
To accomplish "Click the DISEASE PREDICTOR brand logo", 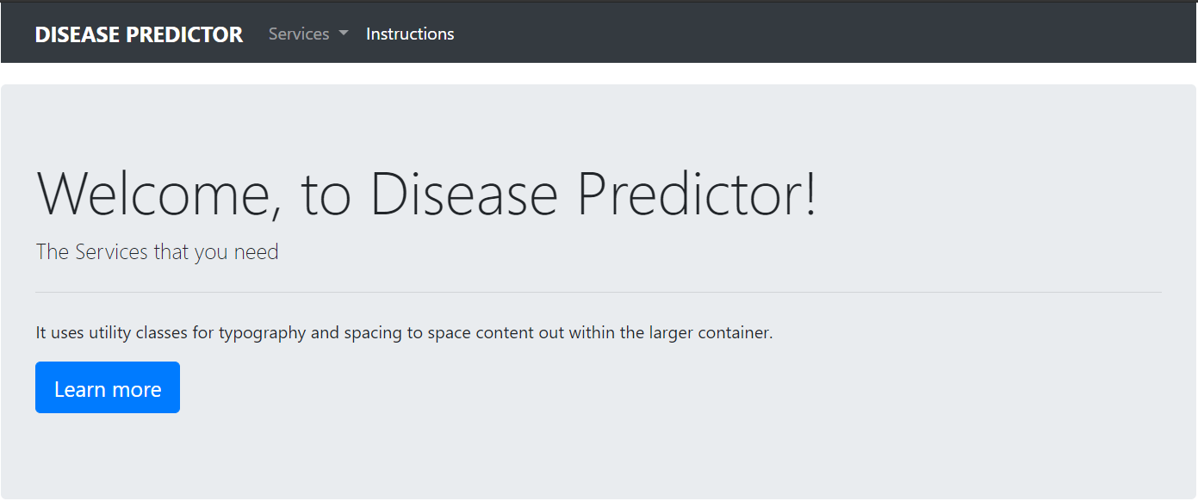I will pos(139,34).
